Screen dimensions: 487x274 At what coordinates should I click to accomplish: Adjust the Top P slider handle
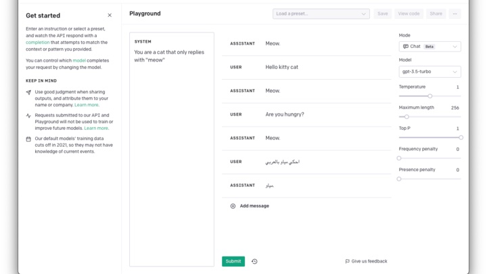(x=461, y=137)
